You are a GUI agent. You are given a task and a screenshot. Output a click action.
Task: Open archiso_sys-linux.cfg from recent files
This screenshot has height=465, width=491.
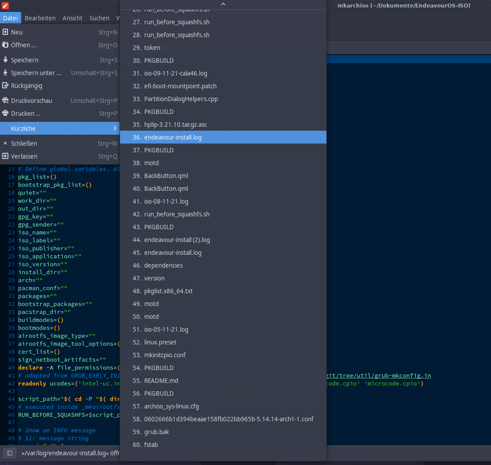pyautogui.click(x=223, y=406)
